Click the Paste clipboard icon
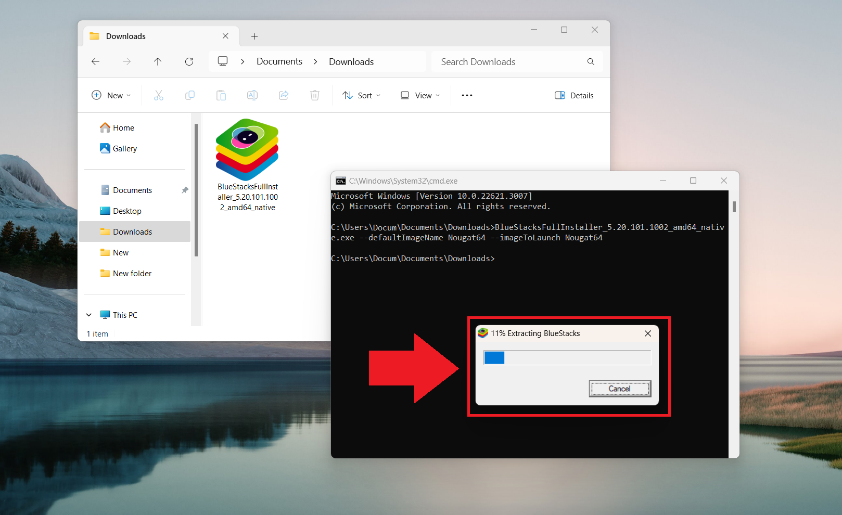 [221, 95]
